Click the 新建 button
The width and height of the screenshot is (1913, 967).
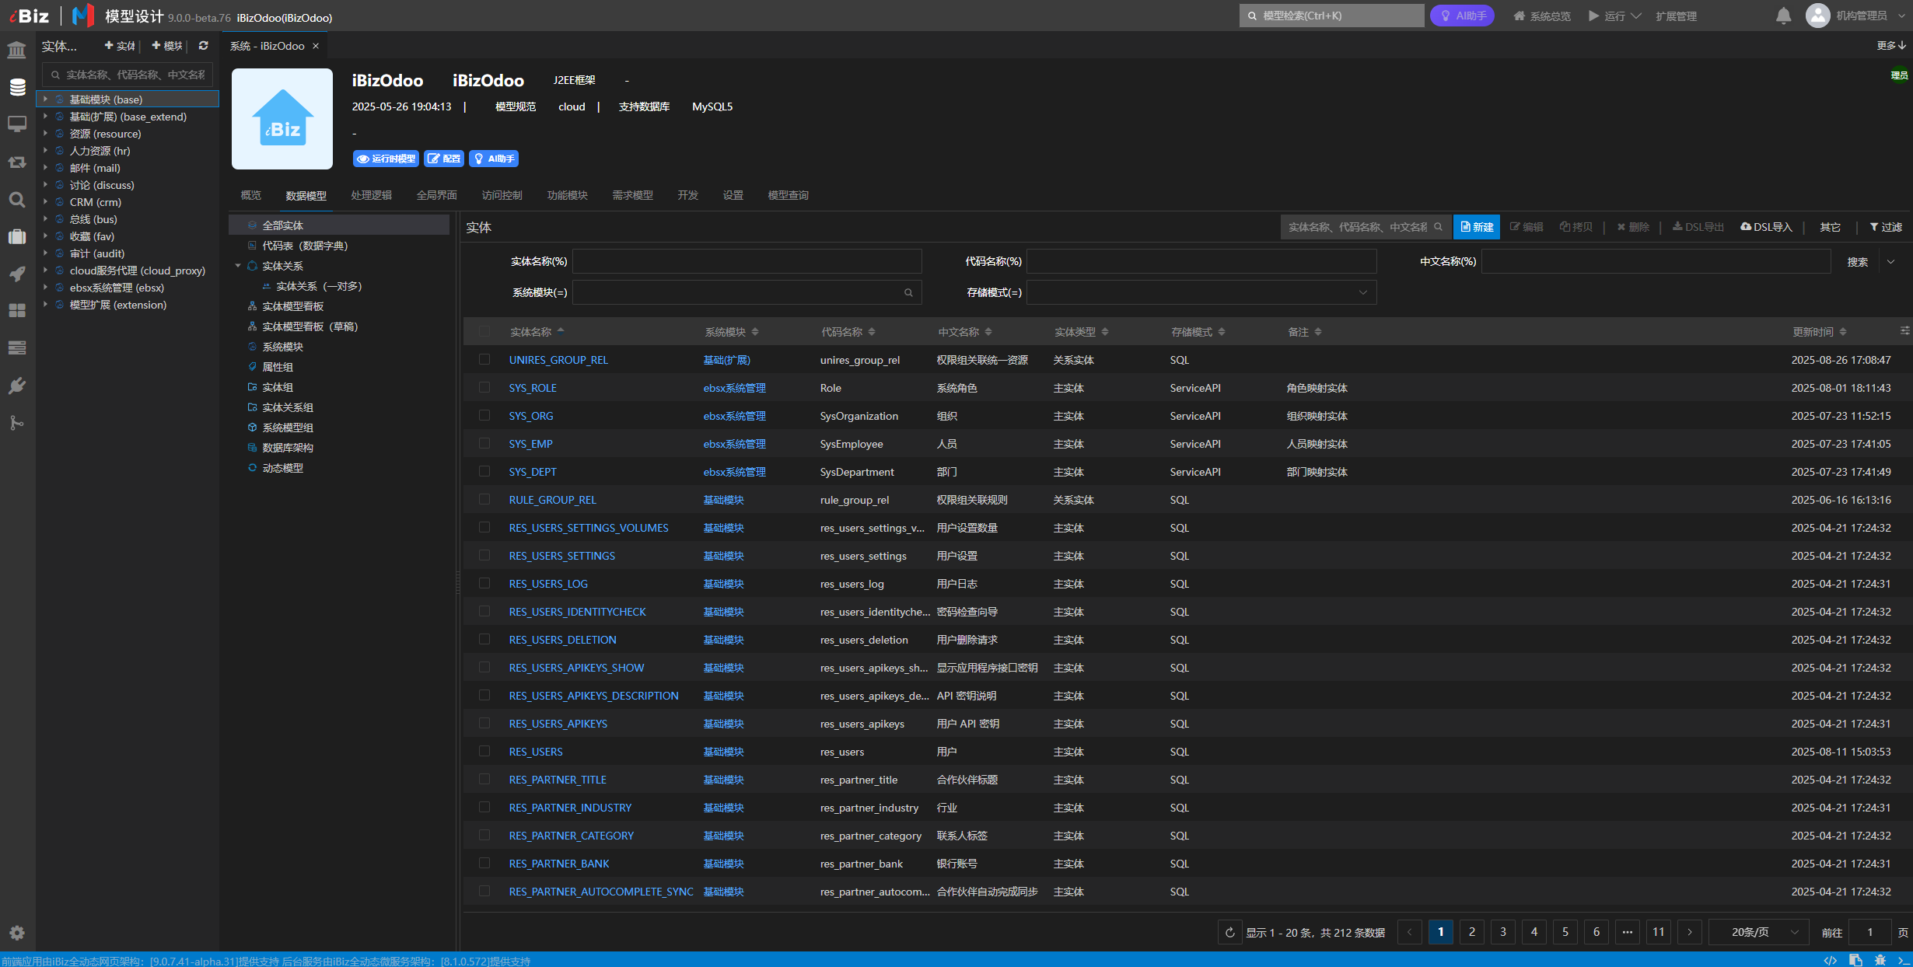click(1476, 227)
